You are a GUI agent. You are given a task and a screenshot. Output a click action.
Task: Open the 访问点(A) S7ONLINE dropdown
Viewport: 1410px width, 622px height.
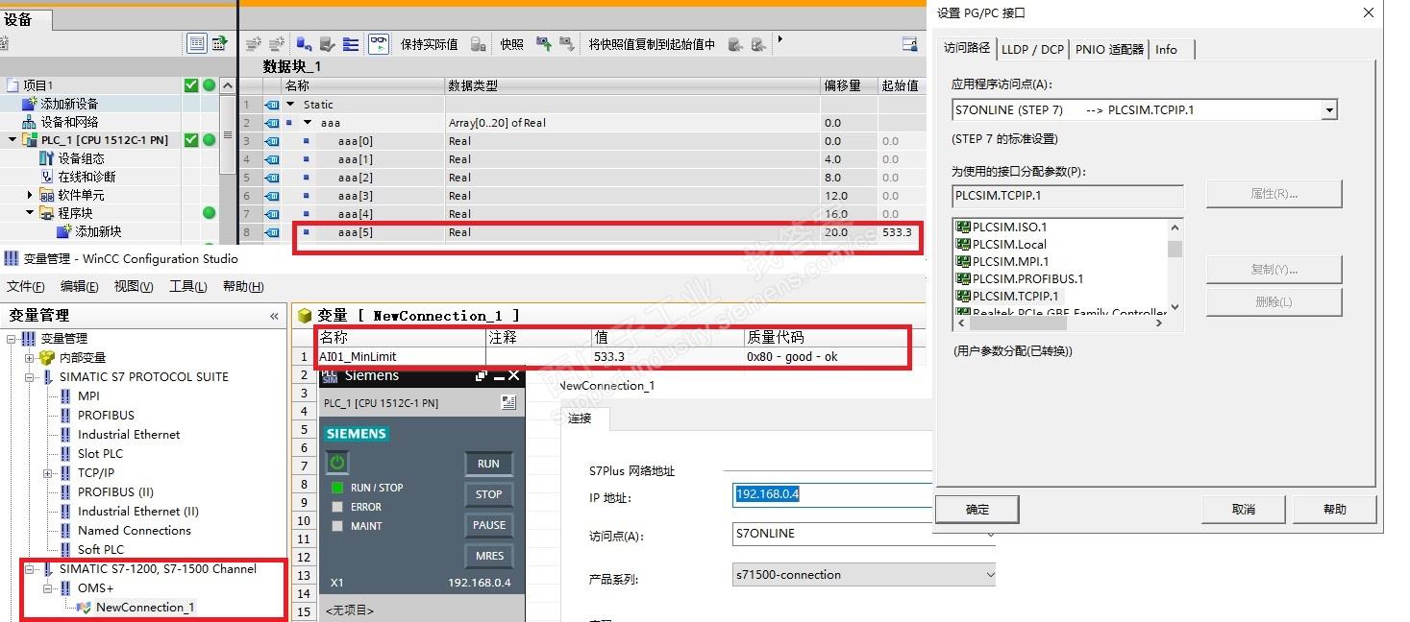click(990, 534)
